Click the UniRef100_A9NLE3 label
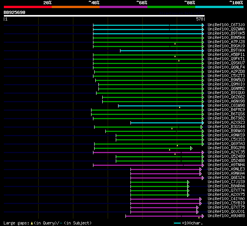Viewport: 247px width, 226px height. [x=226, y=169]
